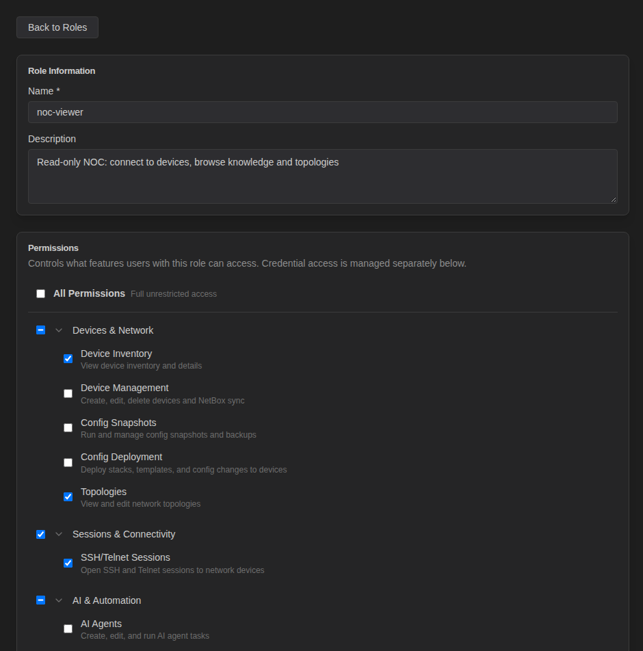Click 'Full unrestricted access' hint text
643x651 pixels.
[x=174, y=294]
